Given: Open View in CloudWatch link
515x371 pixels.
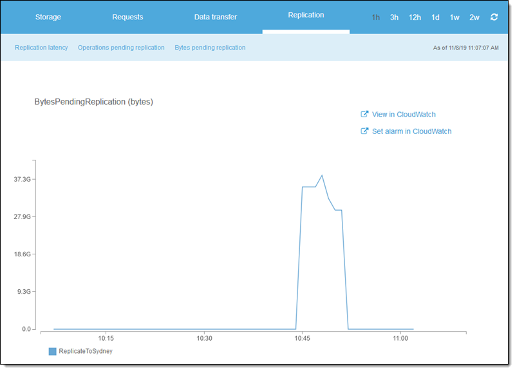Looking at the screenshot, I should 404,115.
